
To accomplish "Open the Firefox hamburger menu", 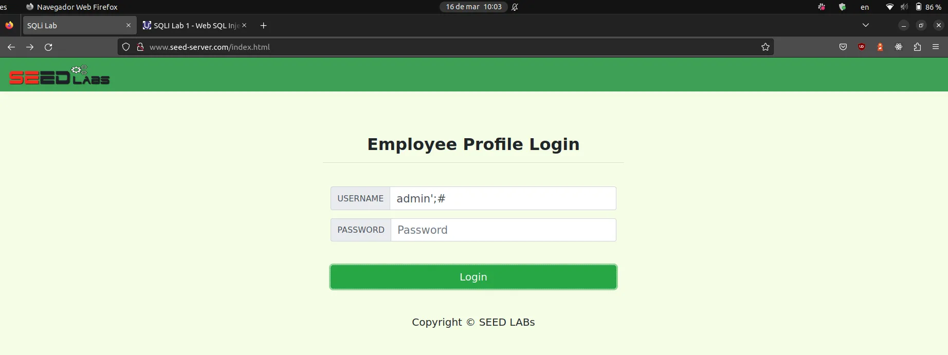I will 936,47.
